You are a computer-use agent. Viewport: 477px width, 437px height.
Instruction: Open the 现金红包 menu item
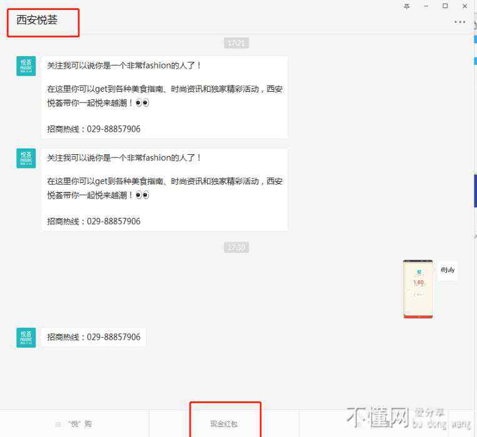click(224, 424)
